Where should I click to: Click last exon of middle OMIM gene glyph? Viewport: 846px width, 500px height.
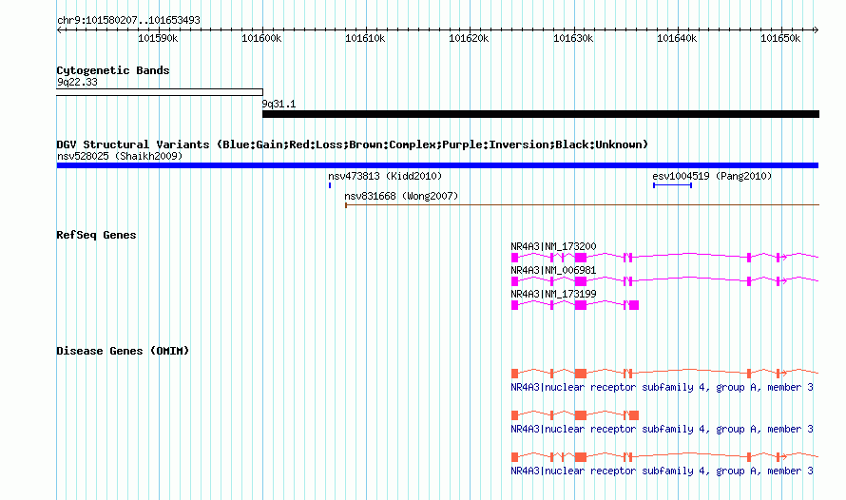pyautogui.click(x=634, y=415)
